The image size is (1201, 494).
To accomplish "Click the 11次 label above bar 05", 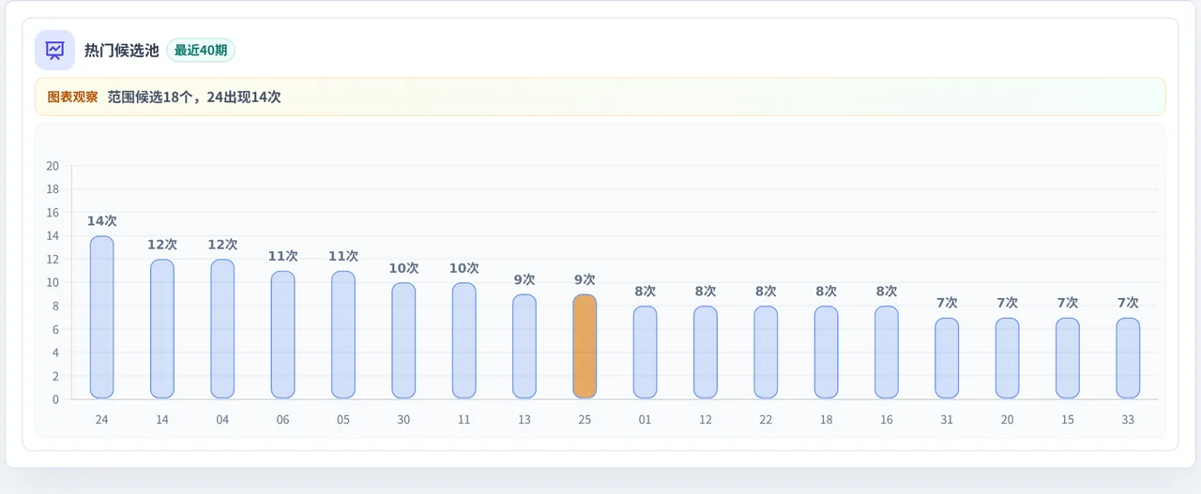I will point(343,256).
